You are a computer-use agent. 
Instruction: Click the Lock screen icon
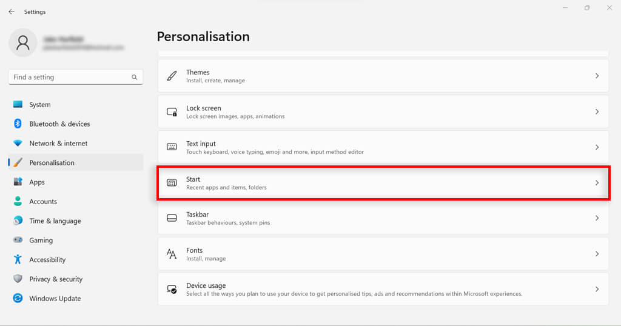coord(172,112)
